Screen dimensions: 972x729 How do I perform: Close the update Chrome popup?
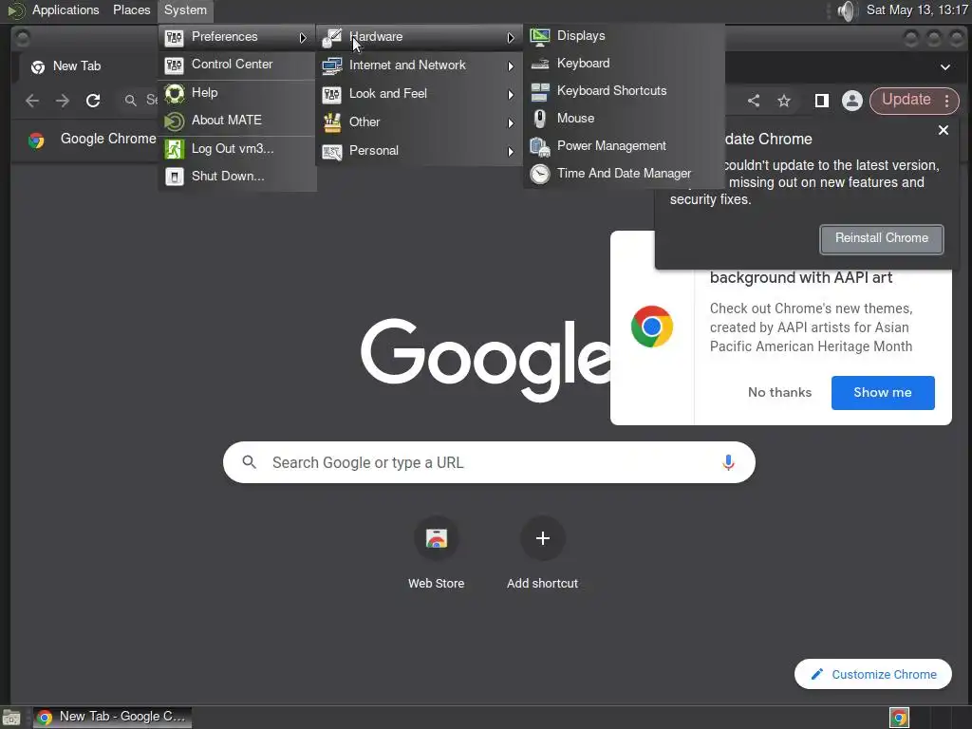(x=944, y=130)
